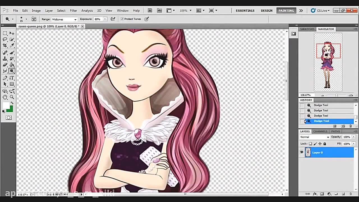Toggle lock image pixels

pyautogui.click(x=315, y=144)
